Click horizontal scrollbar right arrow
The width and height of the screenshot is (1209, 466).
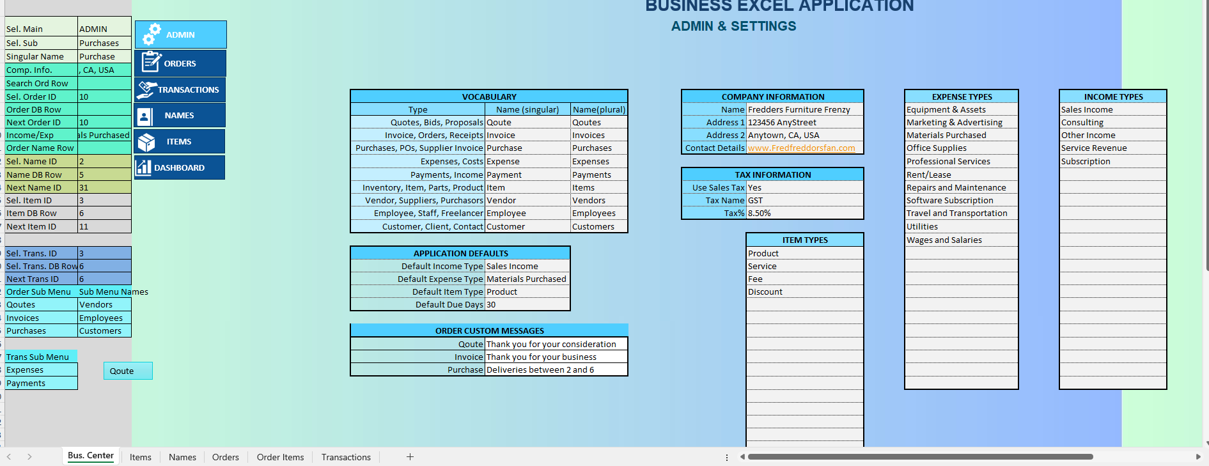tap(1198, 456)
